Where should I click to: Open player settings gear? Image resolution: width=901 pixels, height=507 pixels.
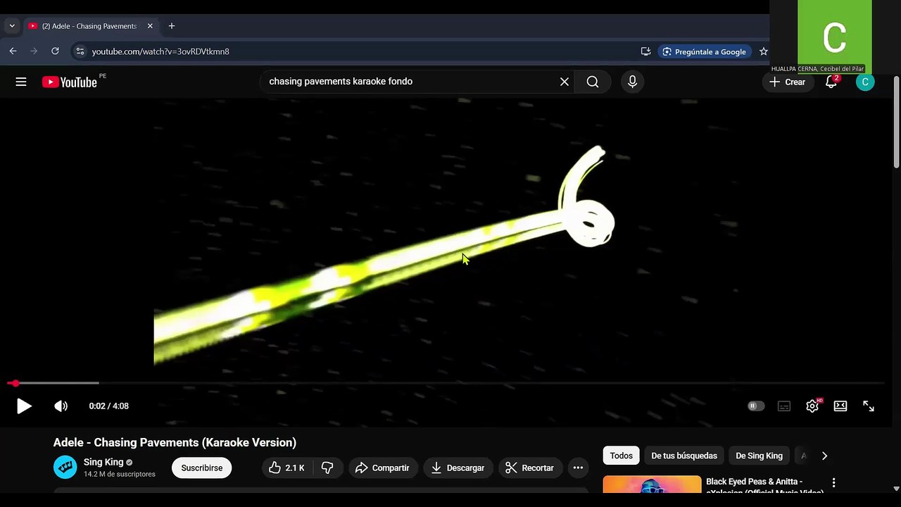click(x=812, y=406)
